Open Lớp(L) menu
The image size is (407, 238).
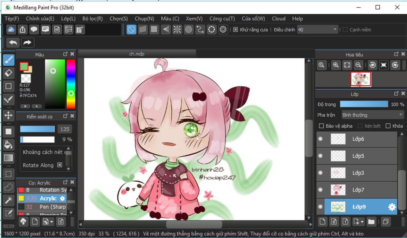point(68,19)
